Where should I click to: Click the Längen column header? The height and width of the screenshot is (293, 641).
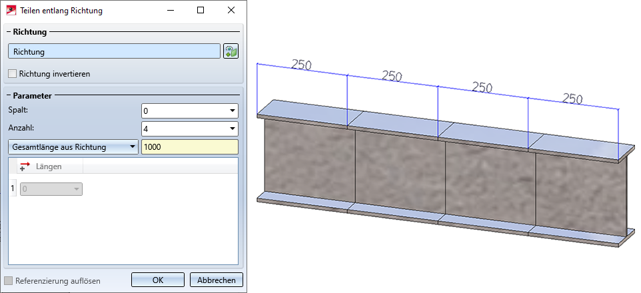(49, 166)
